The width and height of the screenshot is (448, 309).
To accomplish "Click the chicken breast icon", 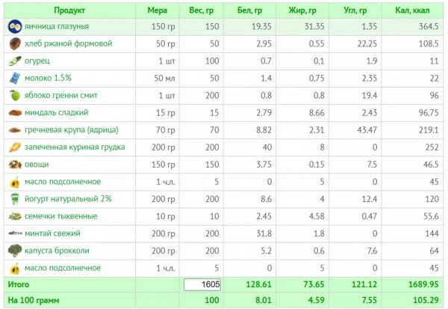I will tap(15, 147).
